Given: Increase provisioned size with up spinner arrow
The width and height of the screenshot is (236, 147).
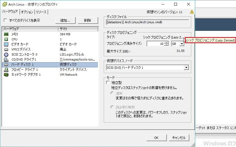Looking at the screenshot, I should (166, 42).
